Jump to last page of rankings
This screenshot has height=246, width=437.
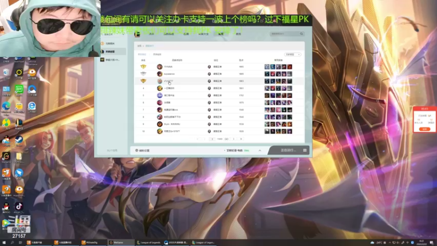point(241,139)
